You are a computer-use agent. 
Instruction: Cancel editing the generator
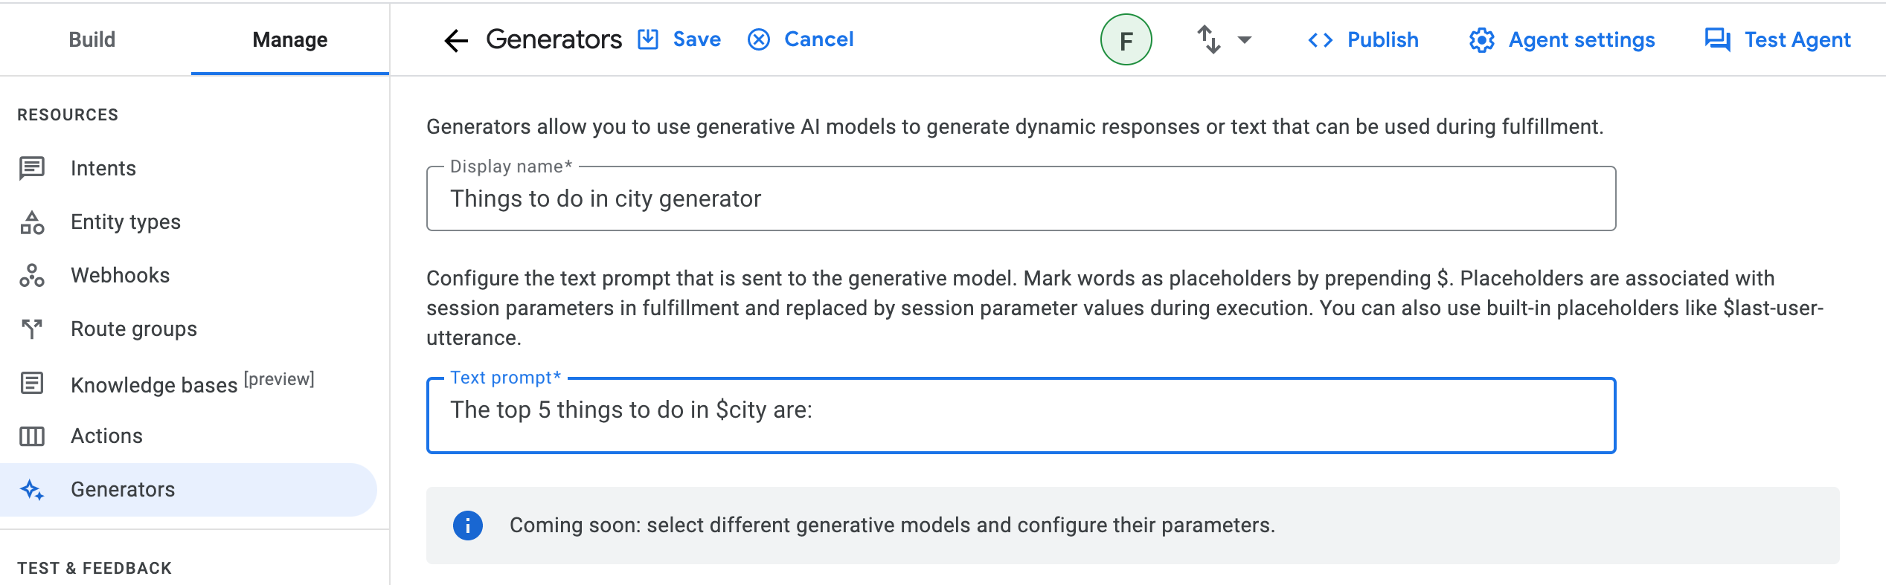(x=801, y=39)
